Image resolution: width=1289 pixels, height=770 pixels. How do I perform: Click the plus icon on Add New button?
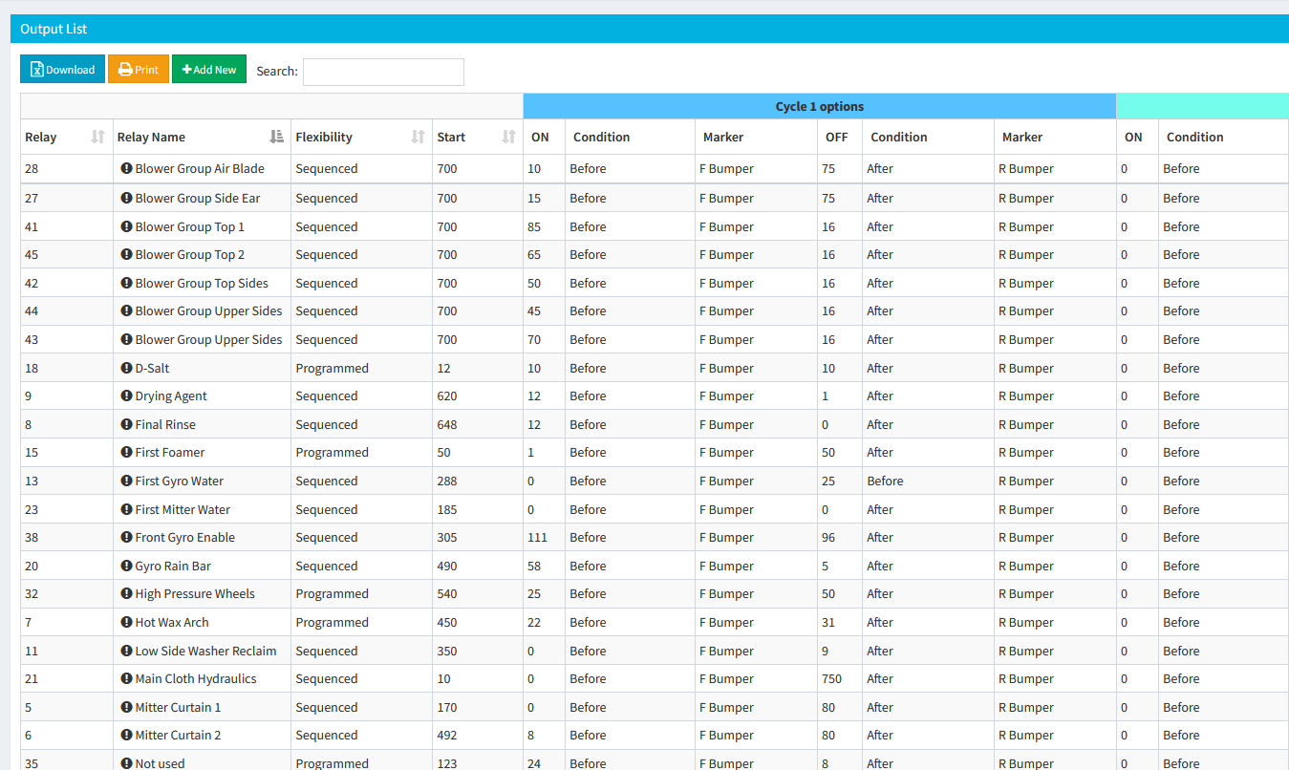click(x=185, y=69)
